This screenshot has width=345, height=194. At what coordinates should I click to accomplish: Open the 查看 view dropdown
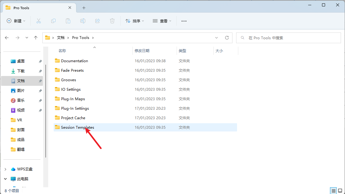(x=162, y=21)
